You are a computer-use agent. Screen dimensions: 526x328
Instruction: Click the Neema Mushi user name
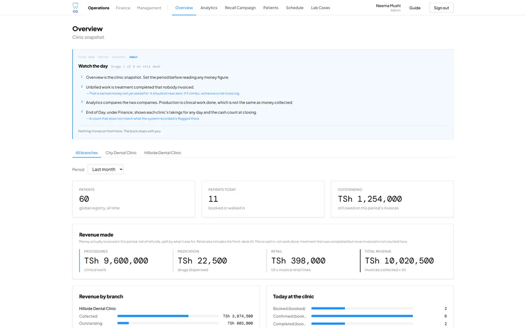click(388, 6)
